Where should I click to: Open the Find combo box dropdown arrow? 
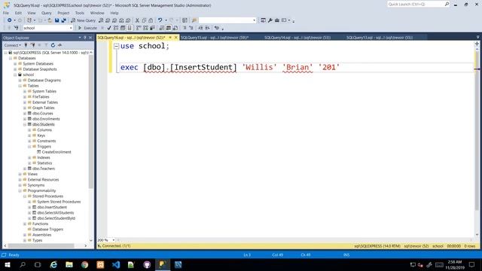tap(255, 20)
